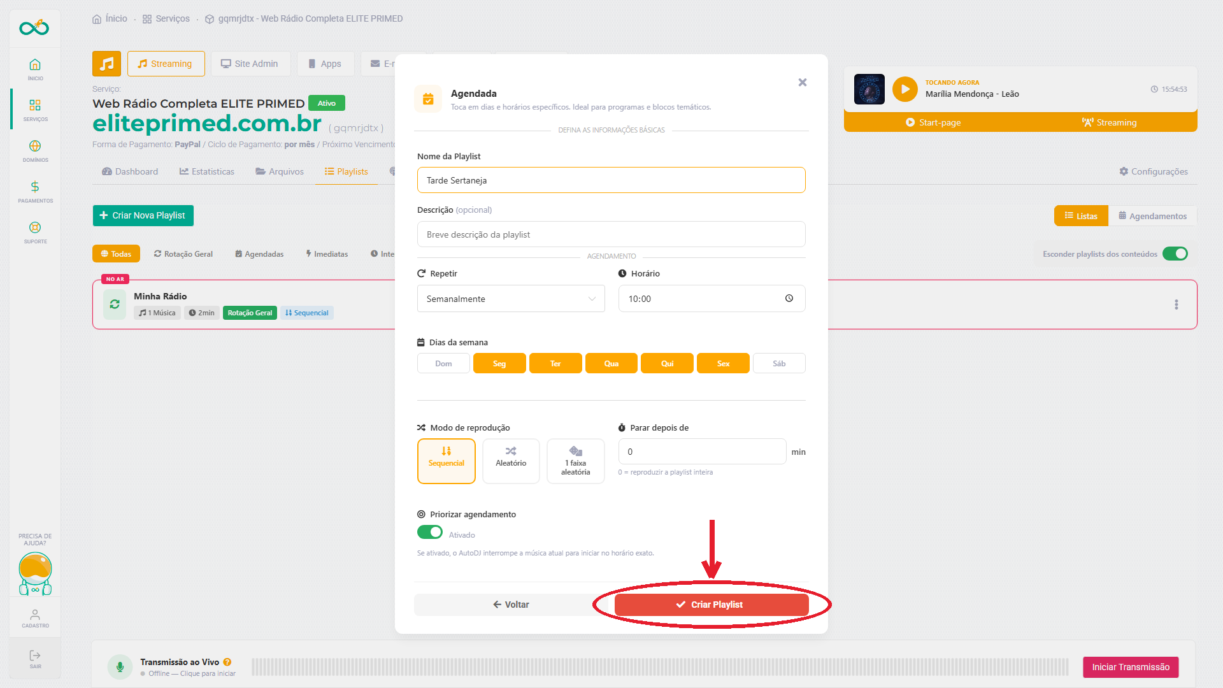
Task: Open the clock picker in Horário
Action: click(789, 298)
